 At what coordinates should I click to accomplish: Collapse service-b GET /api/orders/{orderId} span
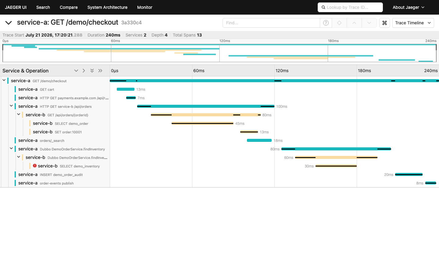click(x=19, y=114)
